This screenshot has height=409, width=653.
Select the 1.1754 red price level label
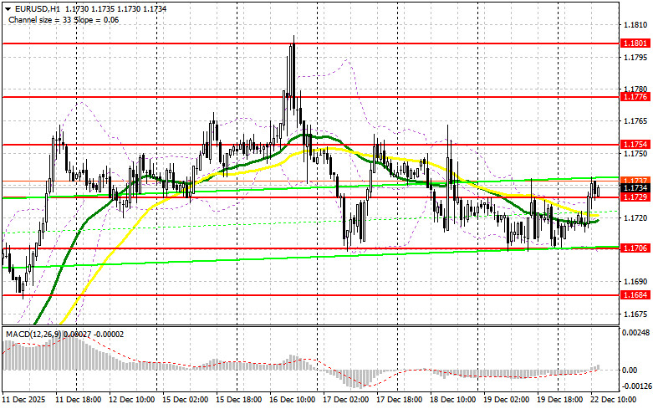point(635,144)
